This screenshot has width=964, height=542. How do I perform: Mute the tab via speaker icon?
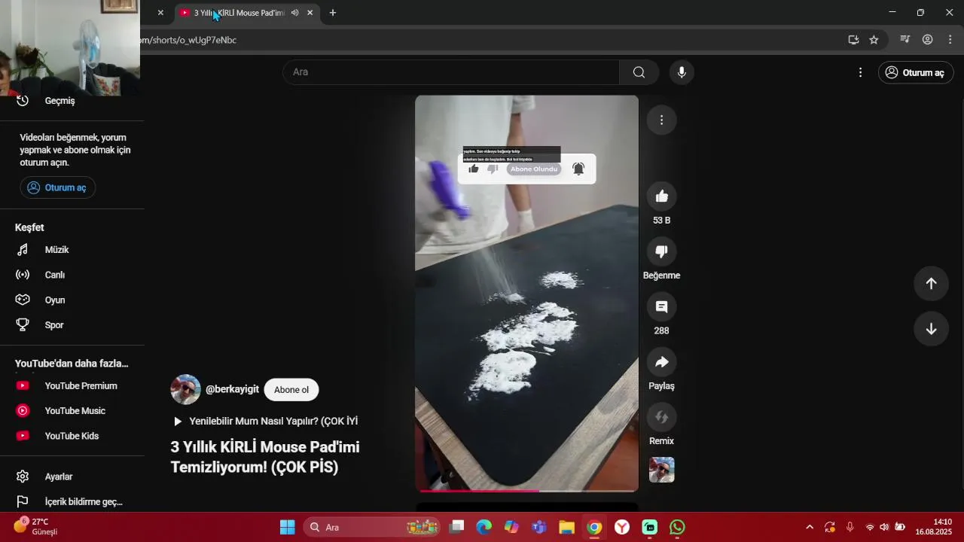point(294,13)
